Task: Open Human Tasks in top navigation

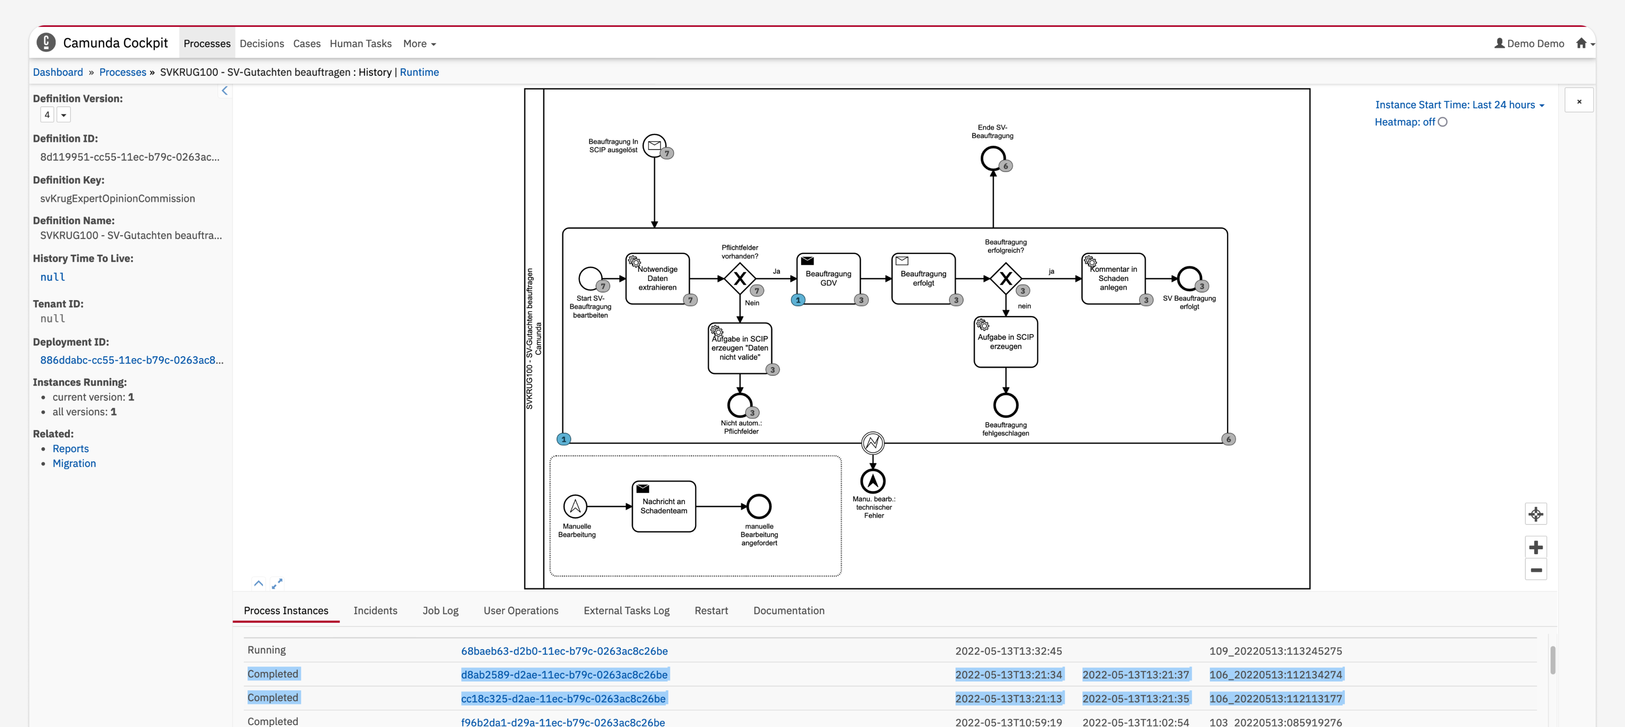Action: click(x=361, y=44)
